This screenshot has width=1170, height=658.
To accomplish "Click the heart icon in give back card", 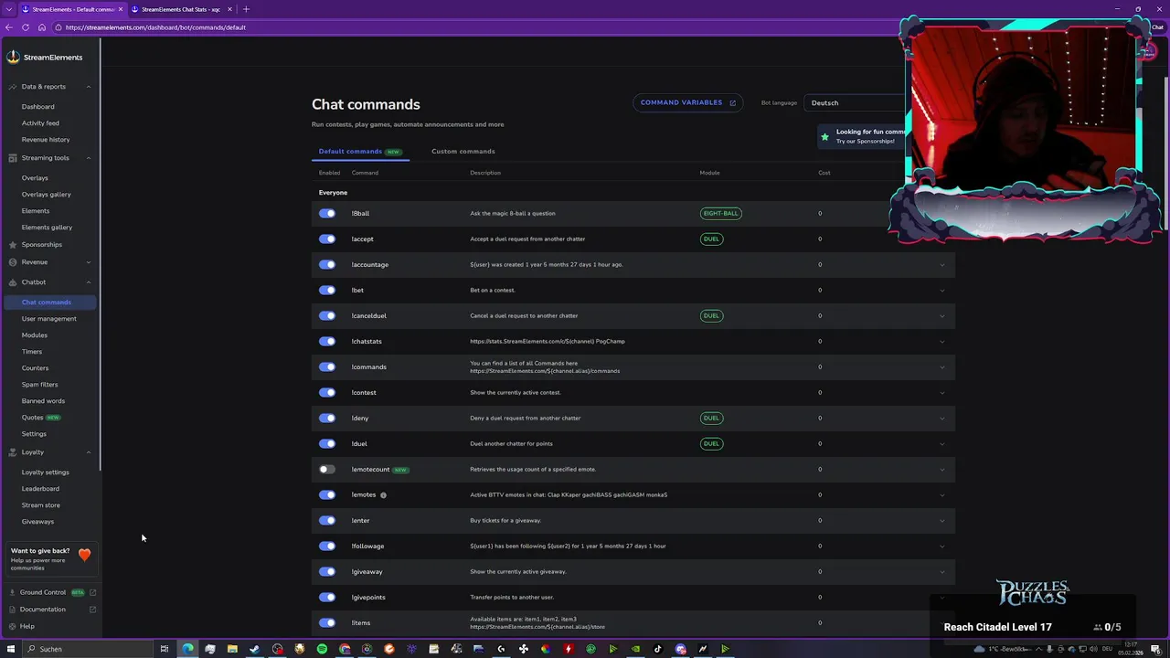I will click(x=84, y=555).
